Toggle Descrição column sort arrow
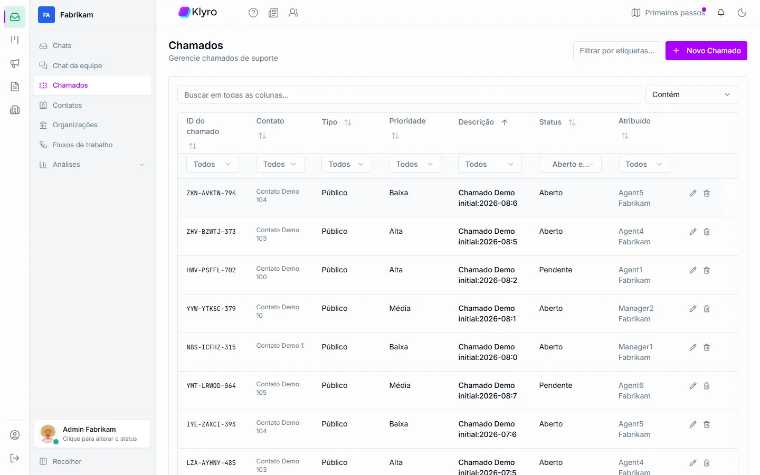 [505, 122]
